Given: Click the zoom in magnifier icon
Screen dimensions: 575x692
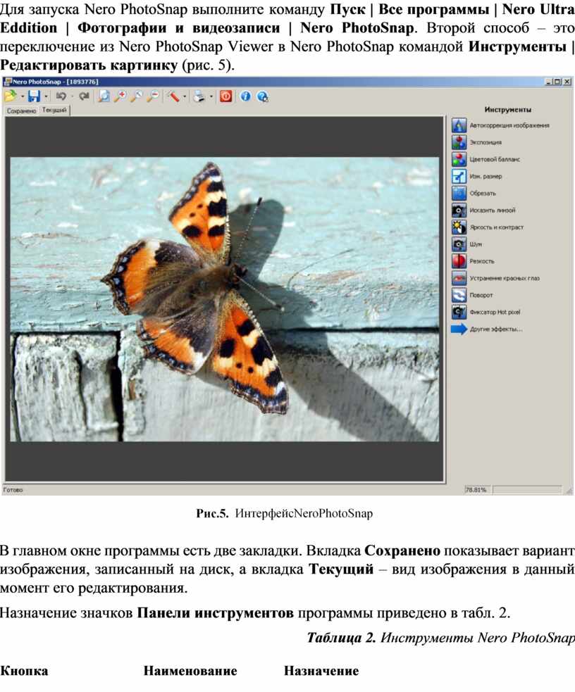Looking at the screenshot, I should coord(121,97).
